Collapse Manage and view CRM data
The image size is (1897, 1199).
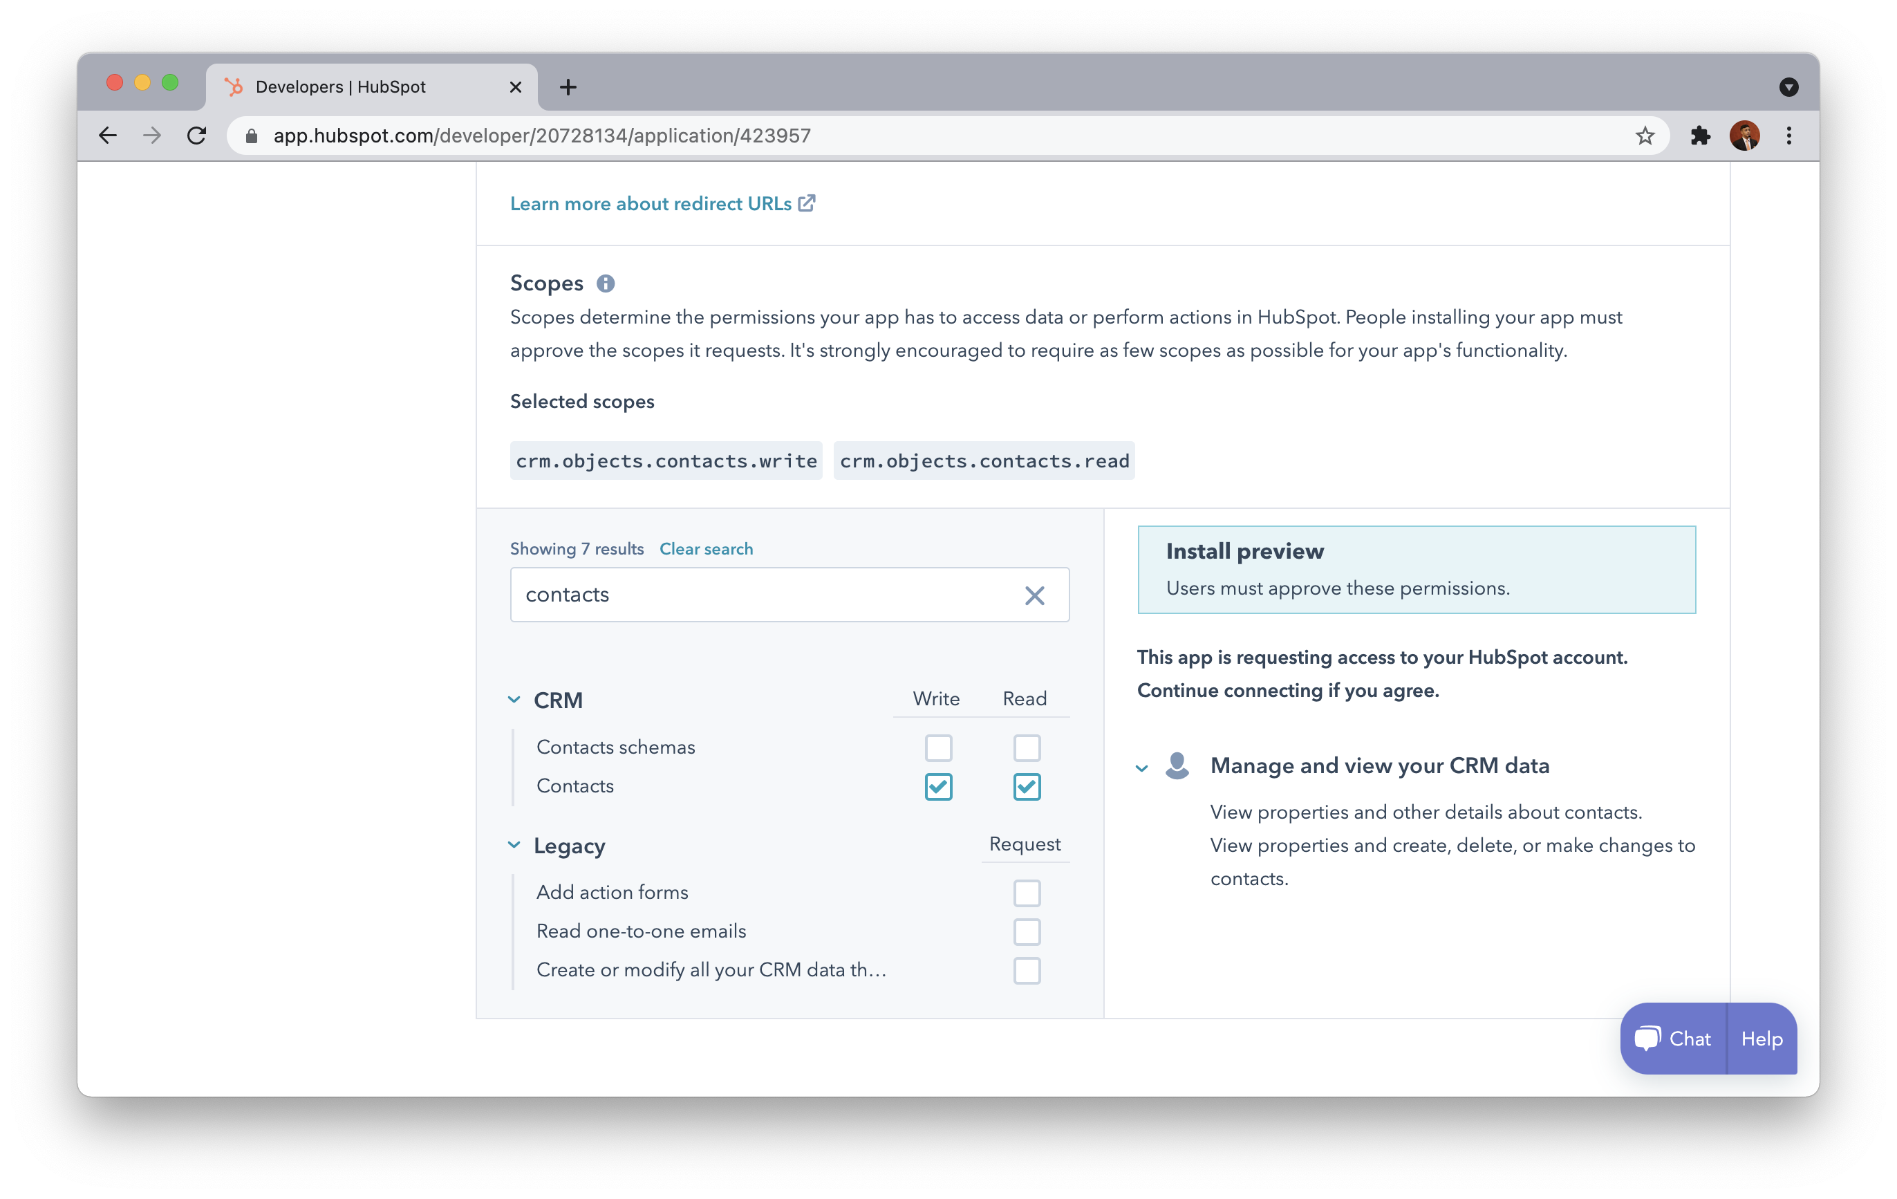point(1141,768)
